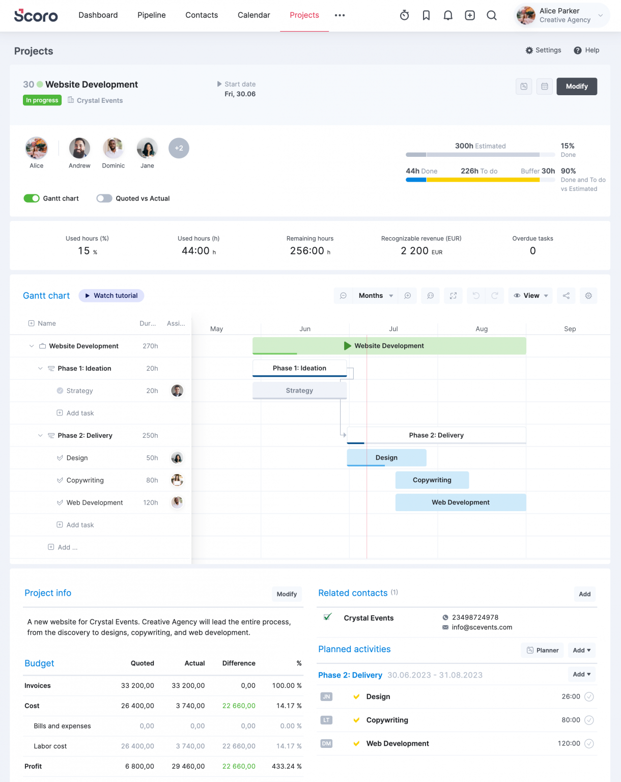Open the search icon
Screen dimensions: 621x782
491,15
